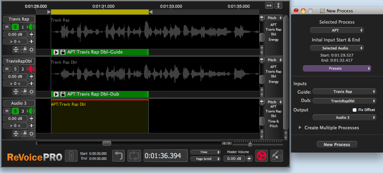Open Travis Rap track gear settings
Viewport: 383px width, 173px height.
click(31, 49)
